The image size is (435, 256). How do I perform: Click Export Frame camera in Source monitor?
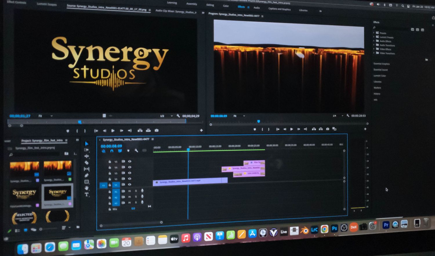click(x=157, y=131)
